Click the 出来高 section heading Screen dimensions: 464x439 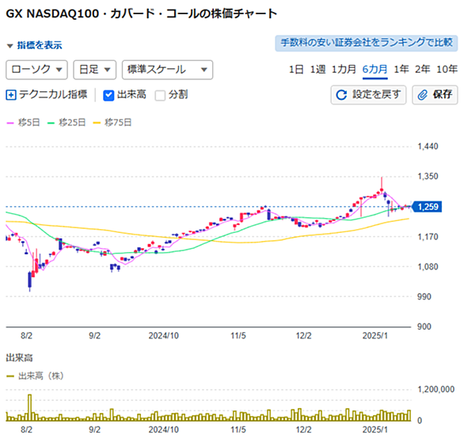[x=19, y=358]
